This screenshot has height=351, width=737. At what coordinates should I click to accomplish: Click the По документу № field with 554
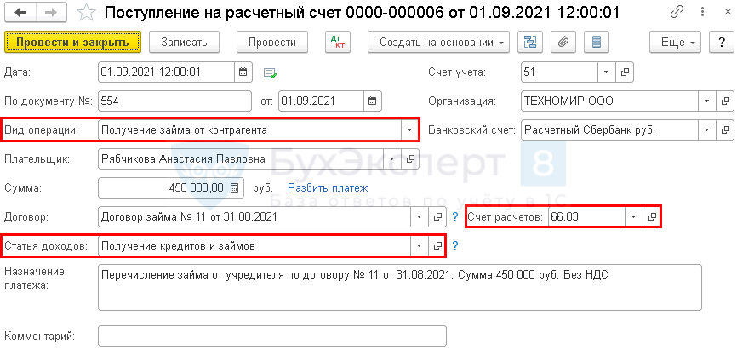(174, 101)
